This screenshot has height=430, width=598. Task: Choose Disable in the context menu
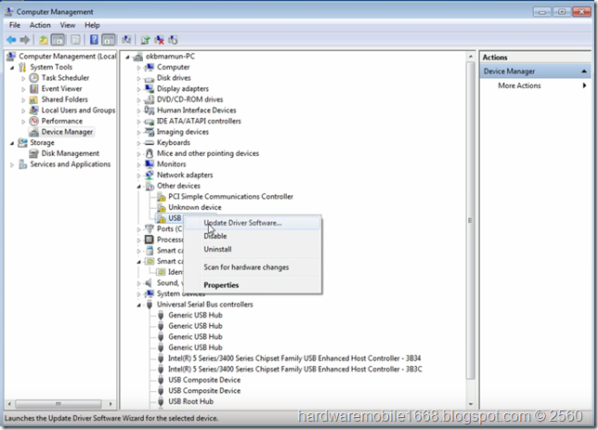[252, 236]
